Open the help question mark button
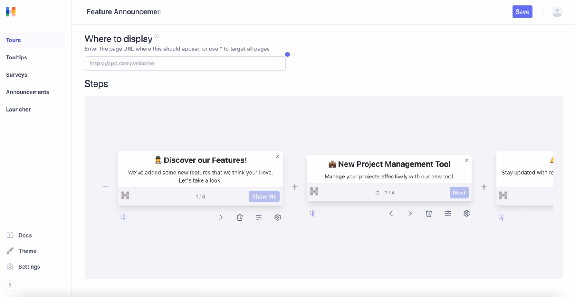Screen dimensions: 575x297 click(10, 286)
